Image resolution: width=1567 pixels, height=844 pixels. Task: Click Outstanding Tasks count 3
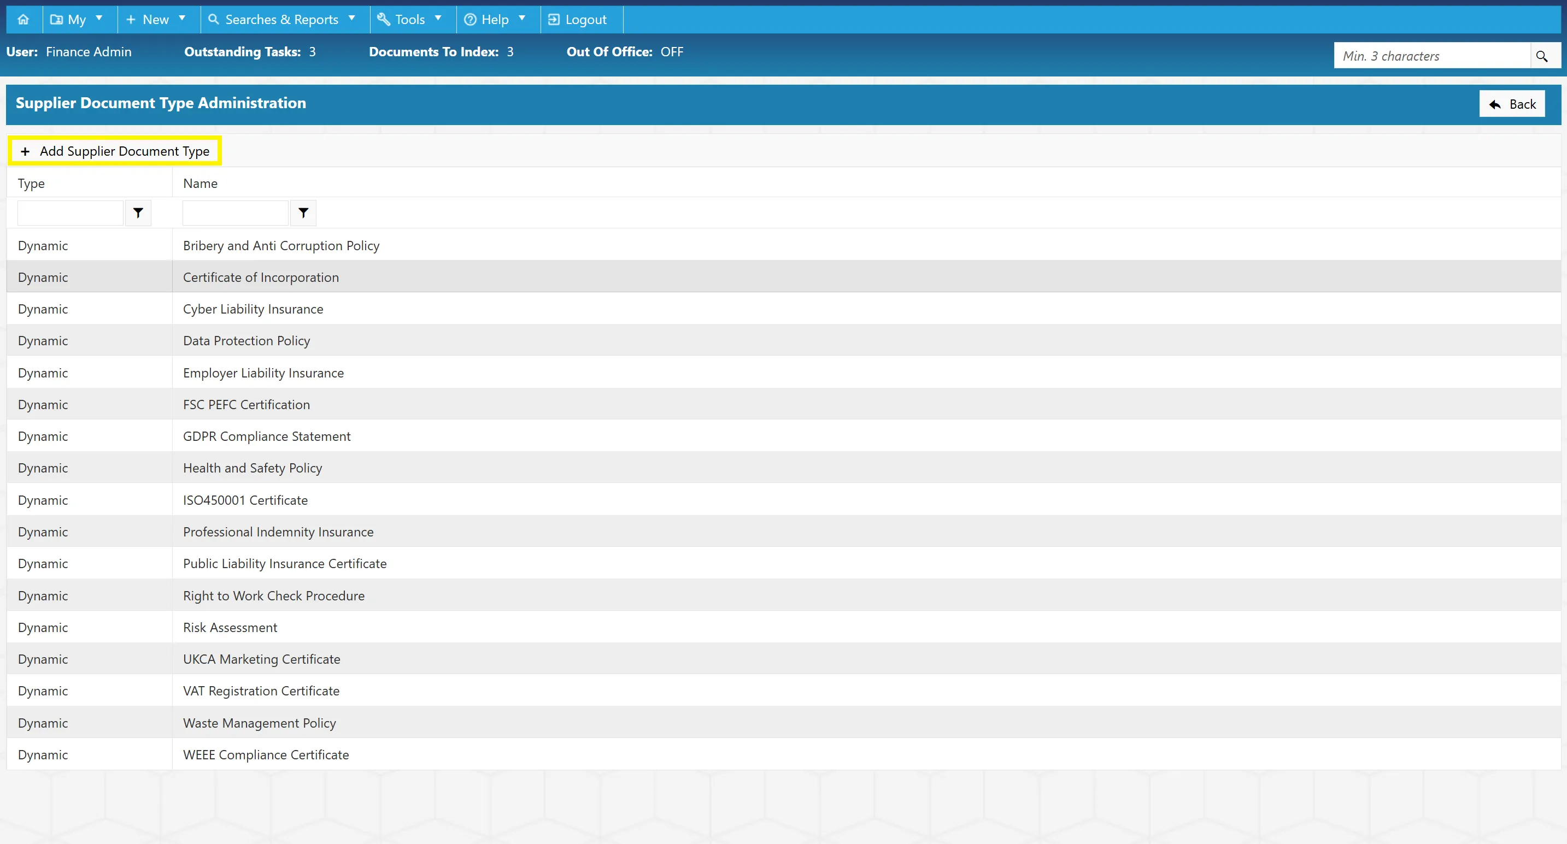click(312, 52)
